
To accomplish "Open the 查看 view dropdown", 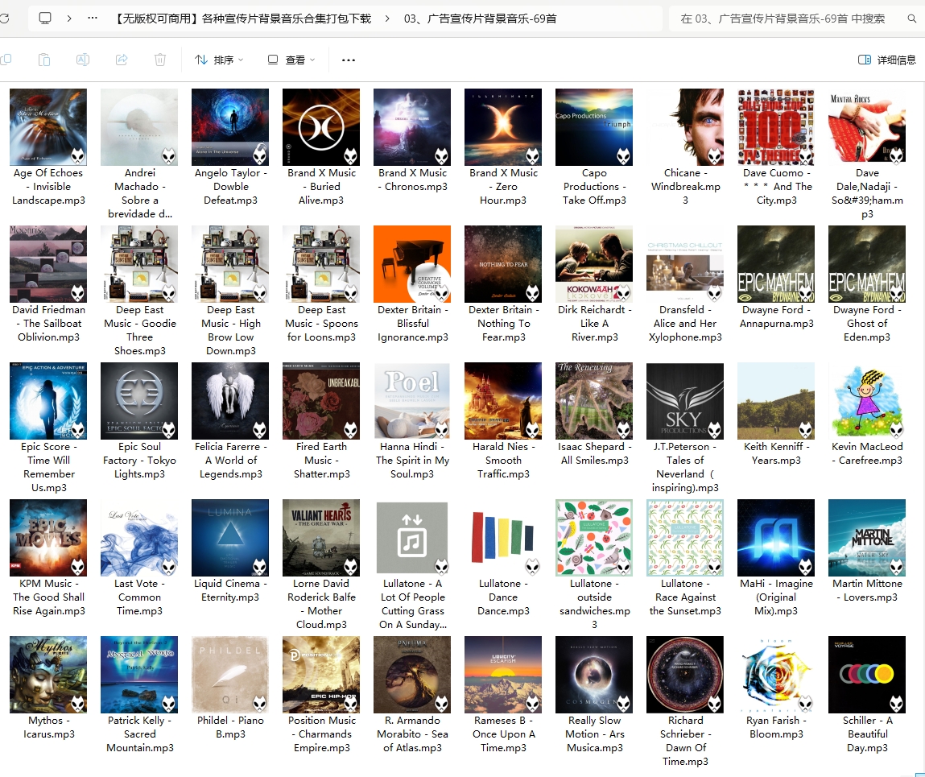I will 291,60.
